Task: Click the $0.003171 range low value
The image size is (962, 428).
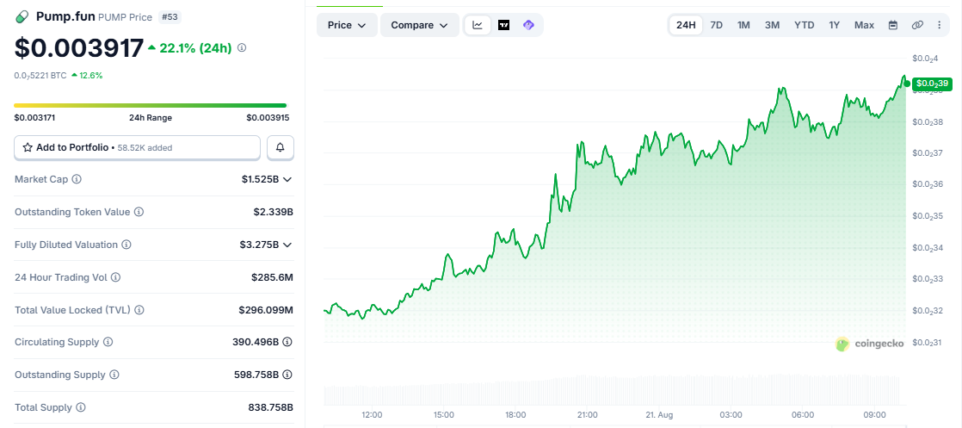Action: point(35,118)
